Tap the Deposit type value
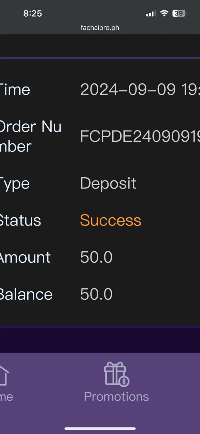Screen dimensions: 200x434 [x=108, y=183]
